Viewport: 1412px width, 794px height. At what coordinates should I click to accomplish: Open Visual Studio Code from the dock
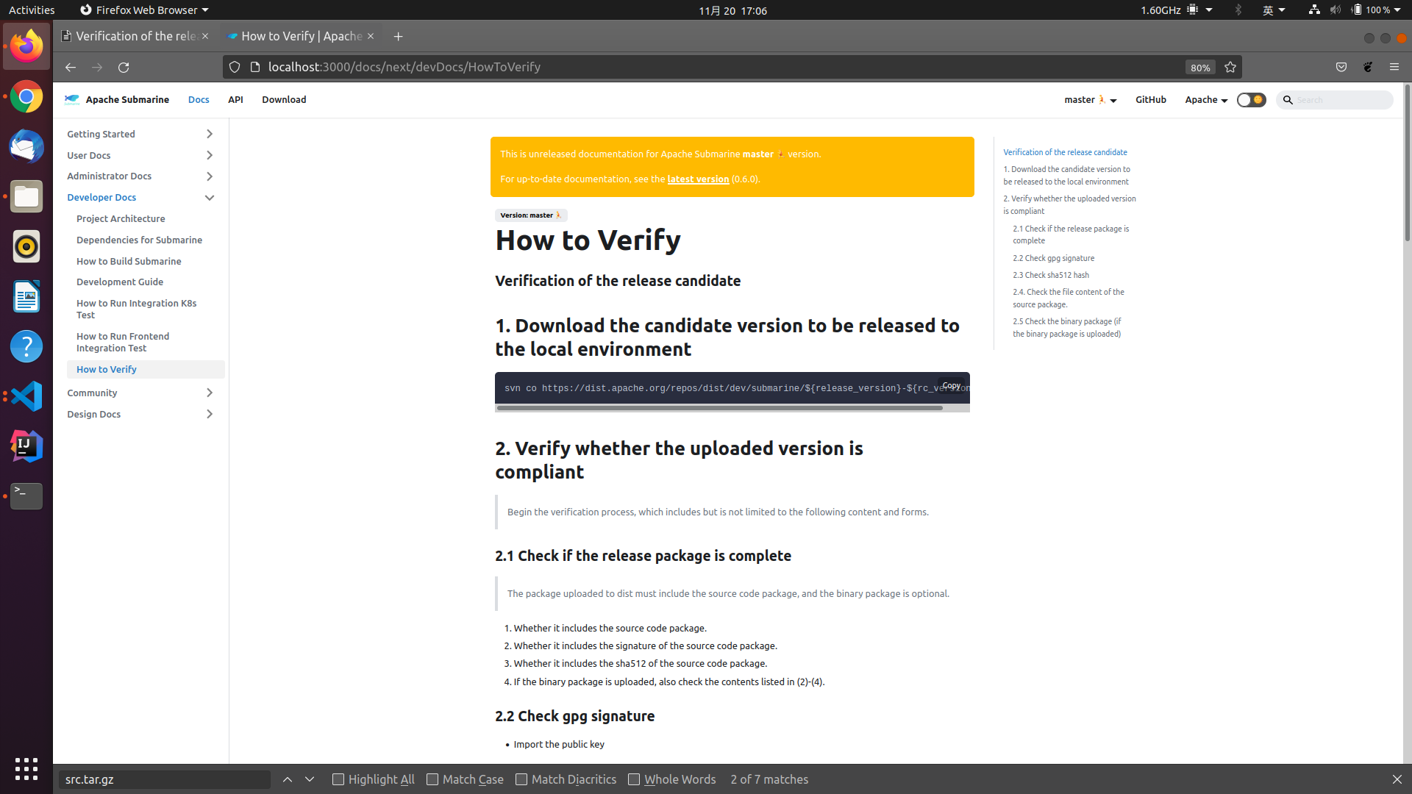coord(26,396)
